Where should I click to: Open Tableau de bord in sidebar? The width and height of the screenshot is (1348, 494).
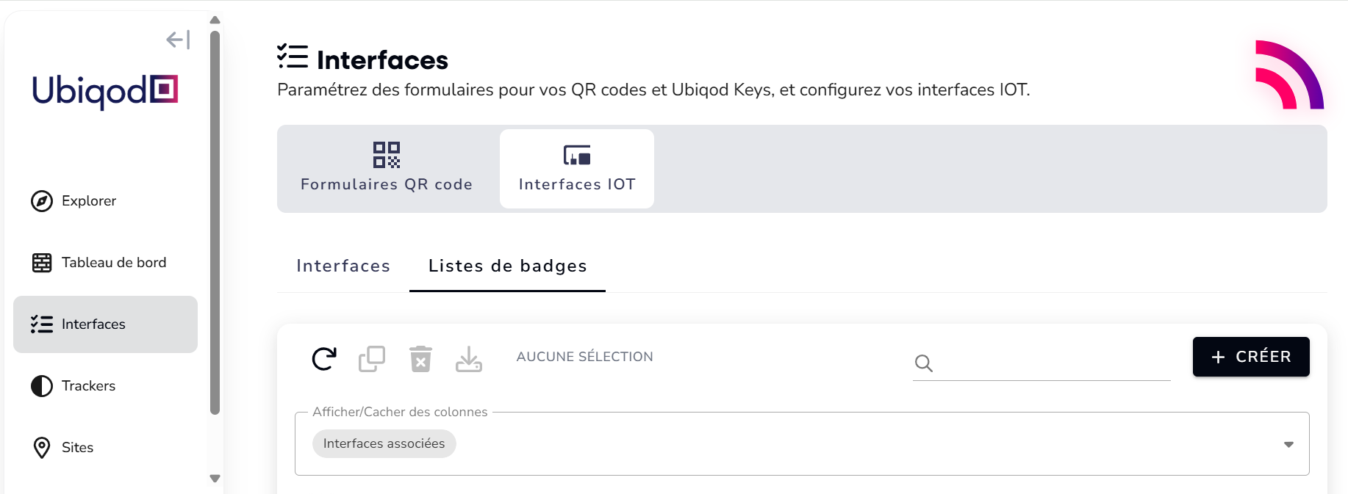click(x=113, y=263)
